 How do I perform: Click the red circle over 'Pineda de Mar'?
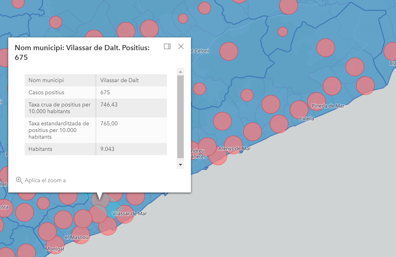pos(316,102)
